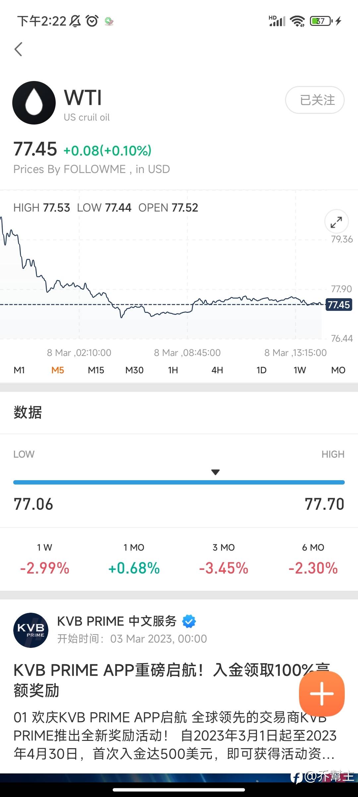Open KVB PRIME 中文服务 profile name
Screen dimensions: 358x797
(117, 621)
